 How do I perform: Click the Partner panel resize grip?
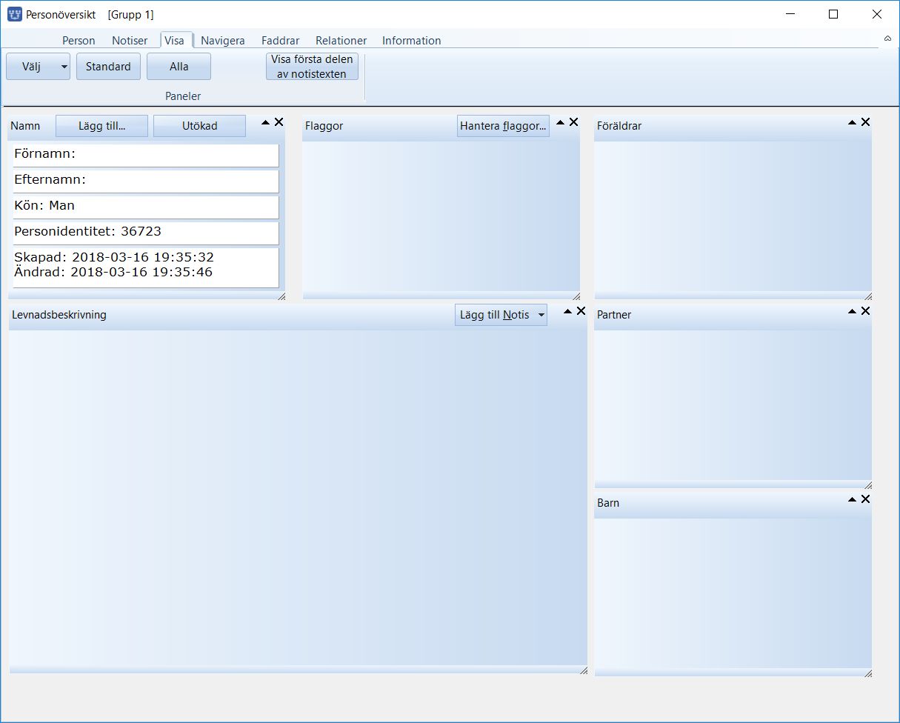(867, 485)
